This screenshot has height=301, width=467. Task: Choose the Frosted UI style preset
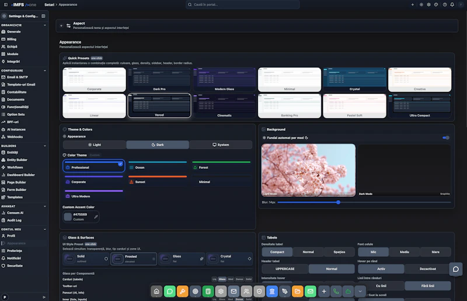coord(134,258)
